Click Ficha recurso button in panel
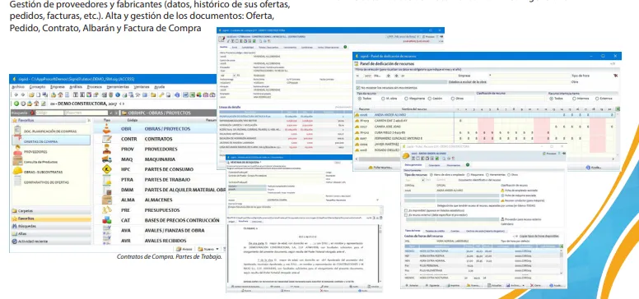 pyautogui.click(x=380, y=167)
